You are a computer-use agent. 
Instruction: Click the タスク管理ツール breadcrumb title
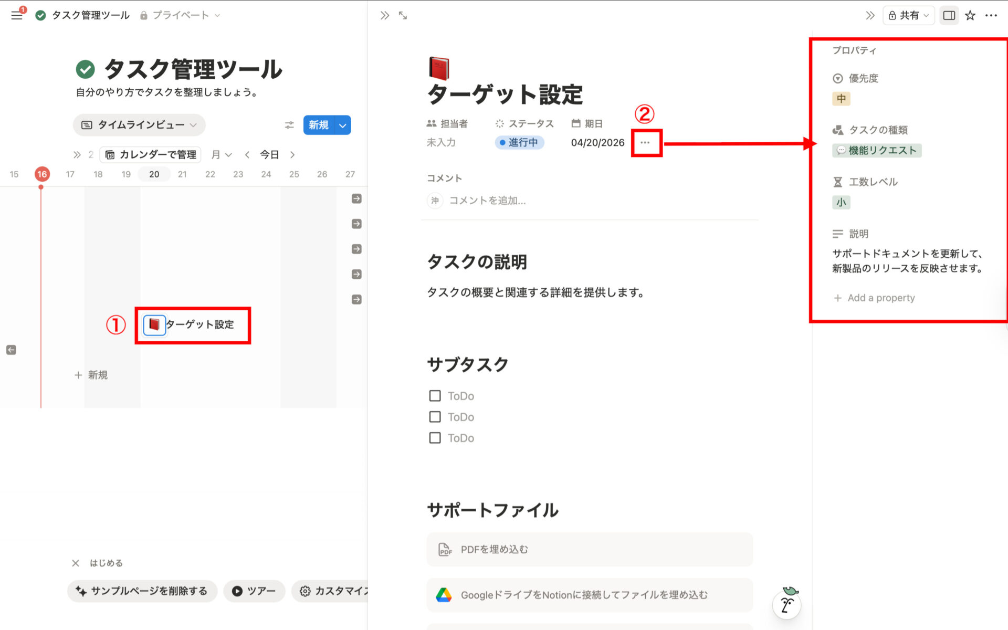(x=91, y=15)
